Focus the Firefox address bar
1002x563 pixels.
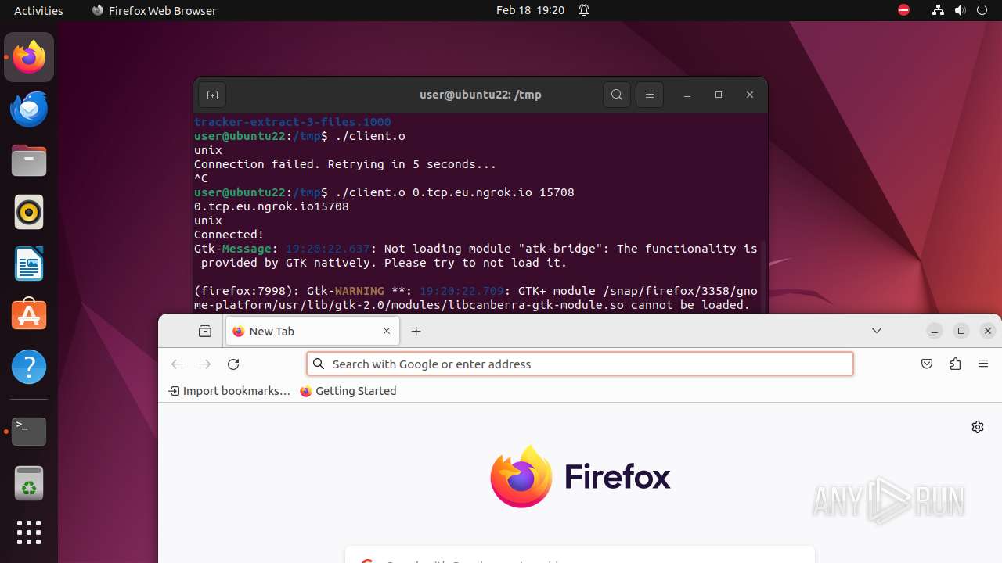pyautogui.click(x=579, y=364)
